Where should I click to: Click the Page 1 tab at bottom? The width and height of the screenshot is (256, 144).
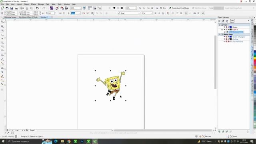coord(32,130)
